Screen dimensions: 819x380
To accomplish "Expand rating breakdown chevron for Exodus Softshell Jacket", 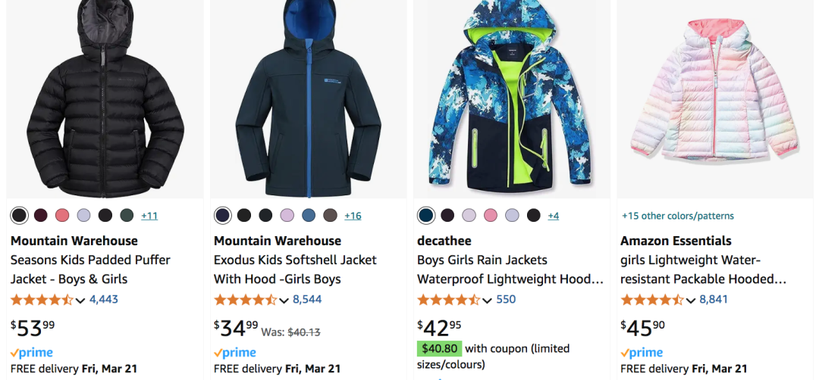I will [x=284, y=301].
